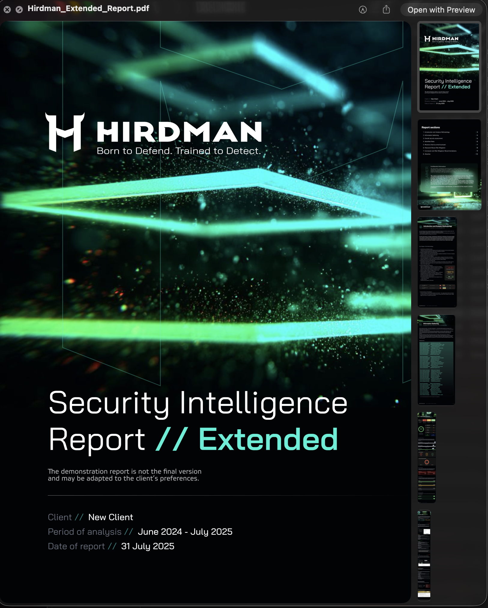Click the Share icon to send via AirDrop
Image resolution: width=488 pixels, height=608 pixels.
click(x=386, y=9)
